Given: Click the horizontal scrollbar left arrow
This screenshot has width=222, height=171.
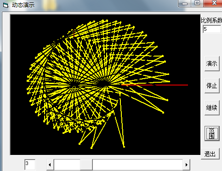Looking at the screenshot, I should (50, 165).
